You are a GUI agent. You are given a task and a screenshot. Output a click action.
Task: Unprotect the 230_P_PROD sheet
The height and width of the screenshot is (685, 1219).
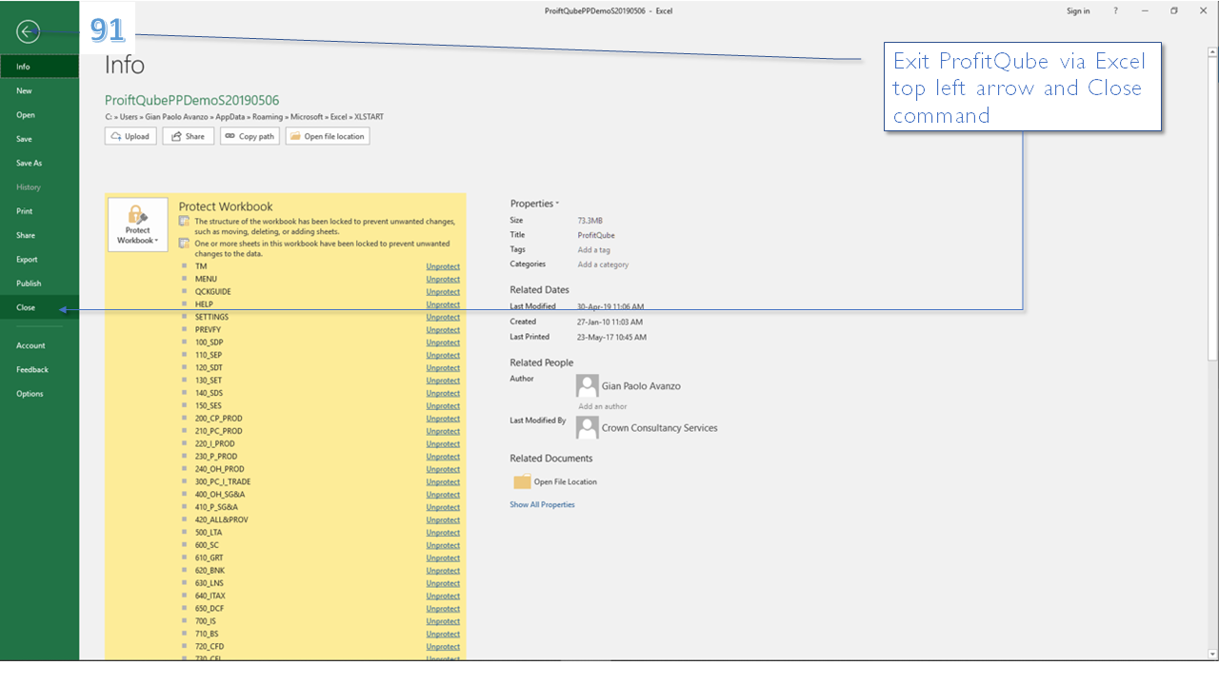443,457
